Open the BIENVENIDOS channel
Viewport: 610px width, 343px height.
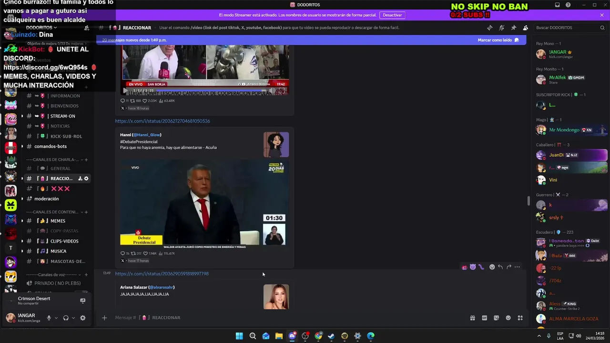point(57,106)
